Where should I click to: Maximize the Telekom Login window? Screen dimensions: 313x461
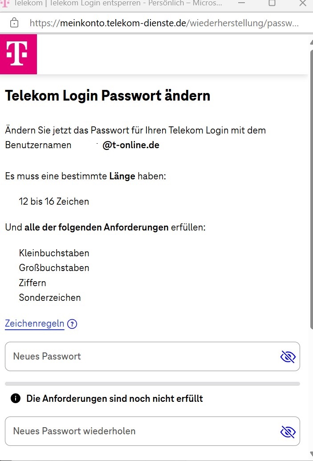(272, 3)
